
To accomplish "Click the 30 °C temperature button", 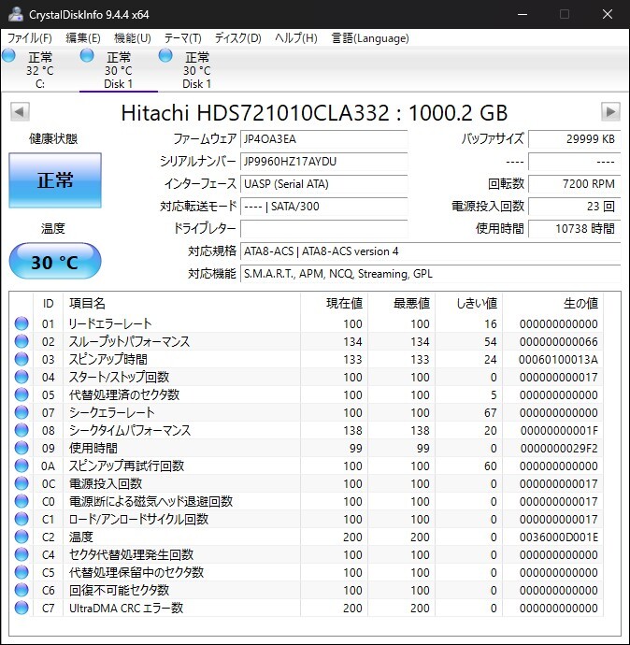I will (55, 262).
